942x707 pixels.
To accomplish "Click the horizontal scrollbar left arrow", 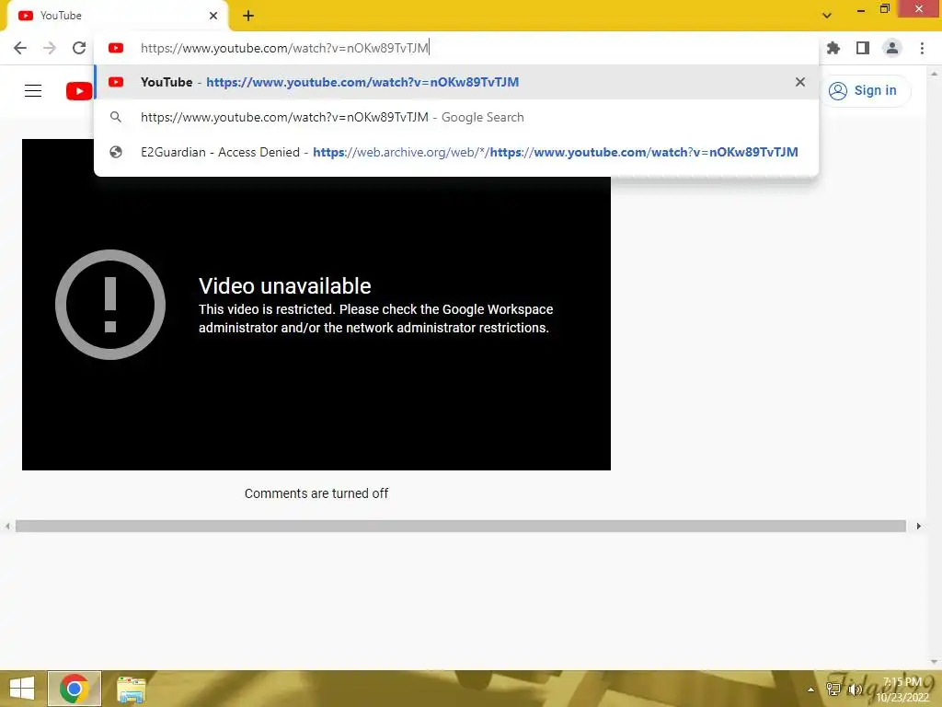I will click(7, 526).
